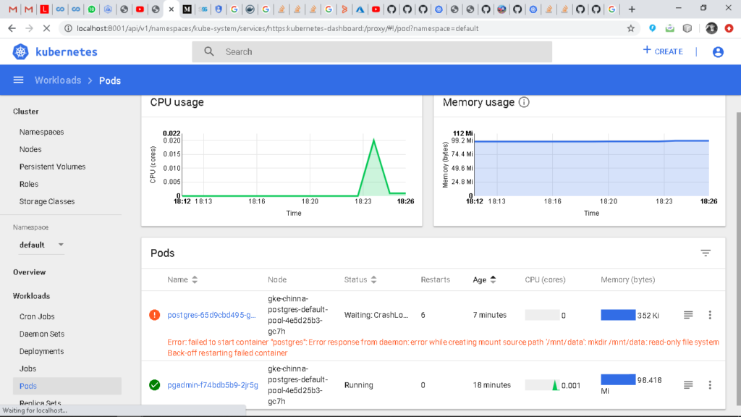This screenshot has width=741, height=417.
Task: Click pgadmin 'Running' status text
Action: click(x=359, y=385)
